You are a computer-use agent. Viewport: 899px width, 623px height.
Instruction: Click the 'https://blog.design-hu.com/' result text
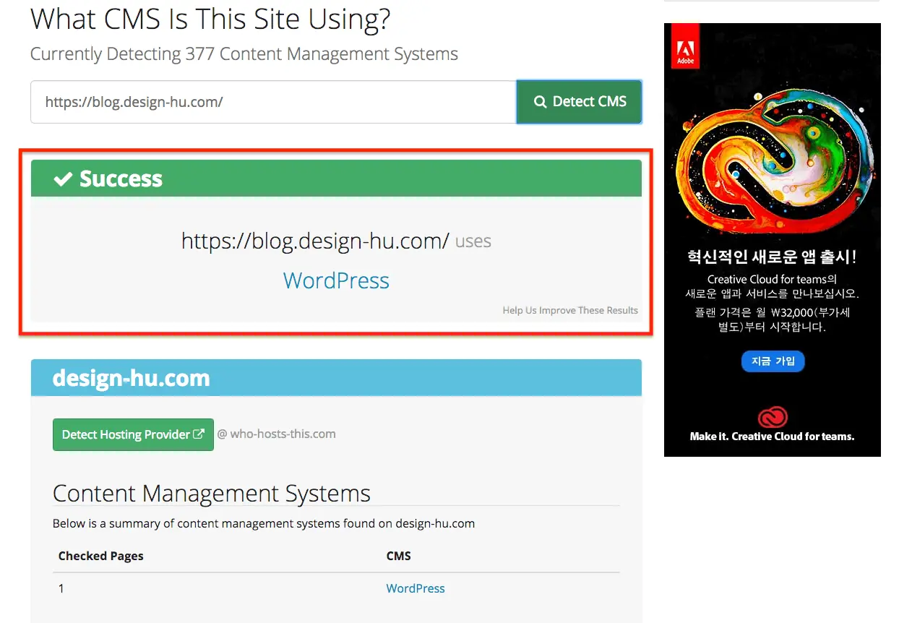pos(315,241)
